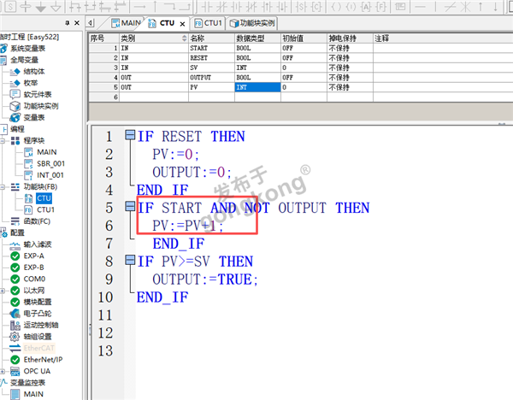The height and width of the screenshot is (400, 513).
Task: Click the 类别 column header sort arrows
Action: [x=181, y=38]
